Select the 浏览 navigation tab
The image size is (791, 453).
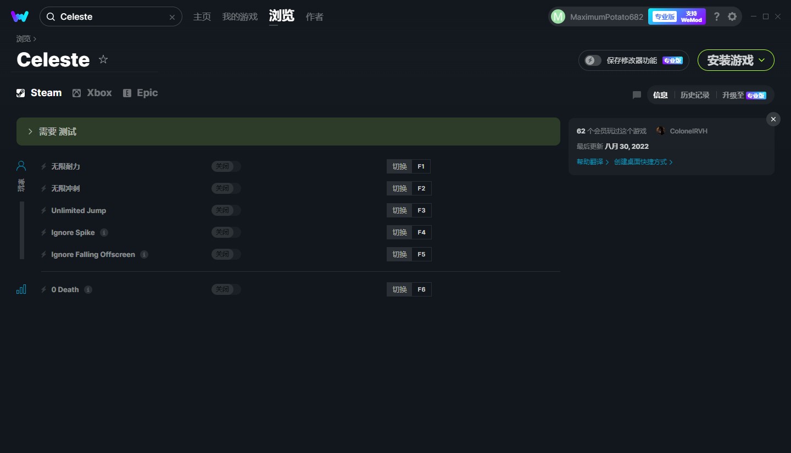click(x=282, y=16)
